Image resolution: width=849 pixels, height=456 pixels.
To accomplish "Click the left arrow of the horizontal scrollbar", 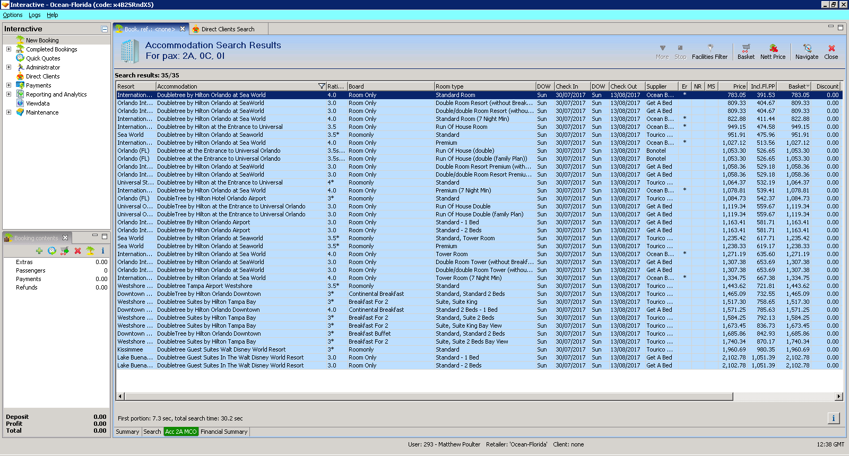I will pyautogui.click(x=120, y=397).
